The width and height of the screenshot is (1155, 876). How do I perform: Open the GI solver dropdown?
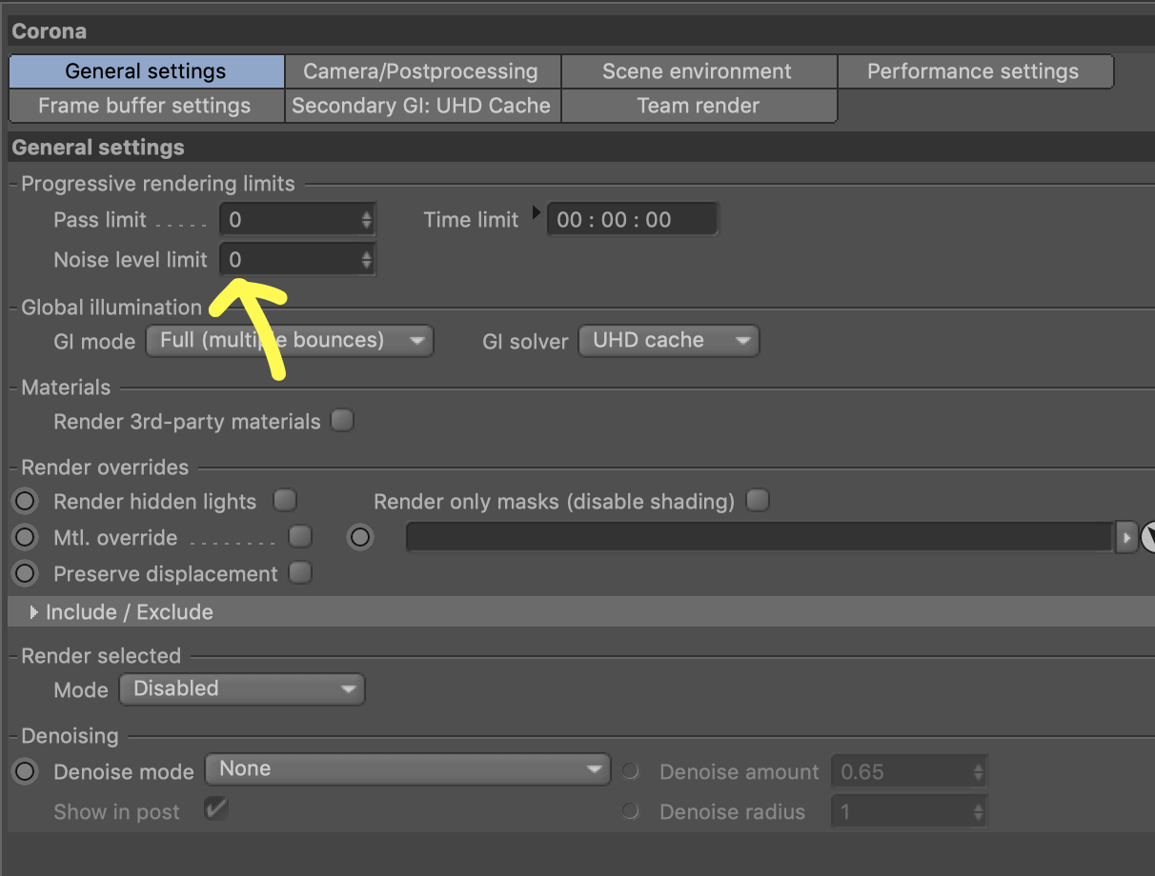tap(669, 341)
